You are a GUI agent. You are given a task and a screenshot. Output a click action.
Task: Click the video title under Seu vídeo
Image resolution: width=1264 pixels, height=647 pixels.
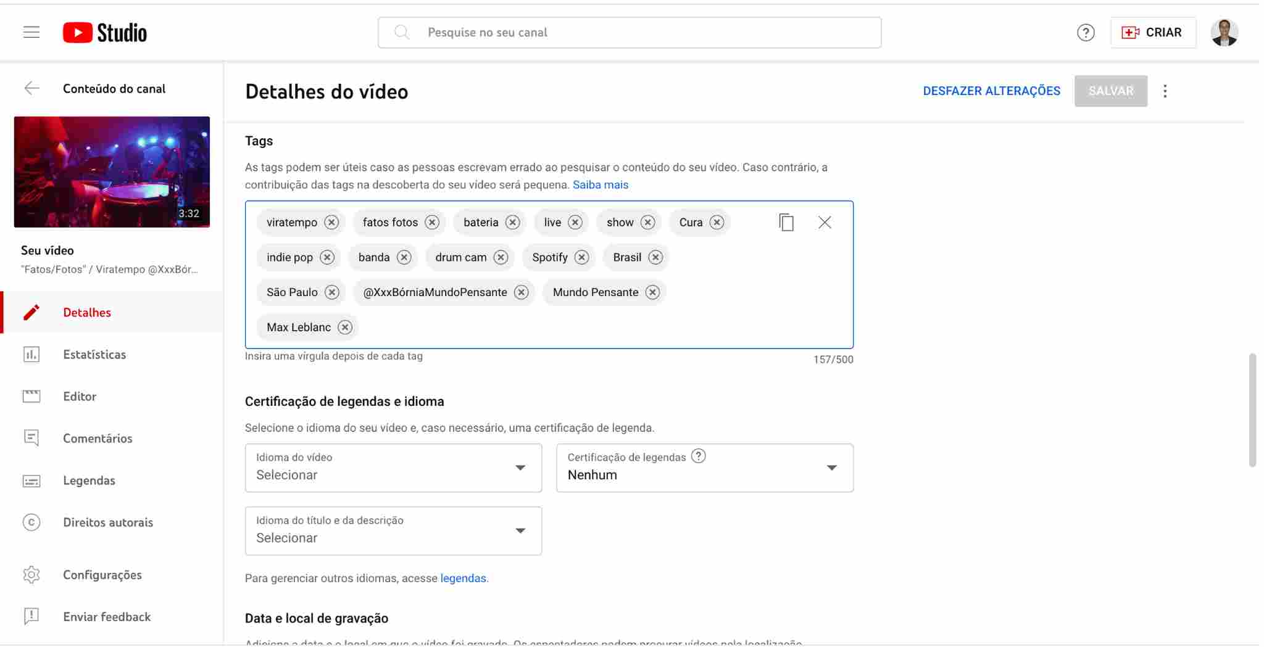tap(109, 270)
